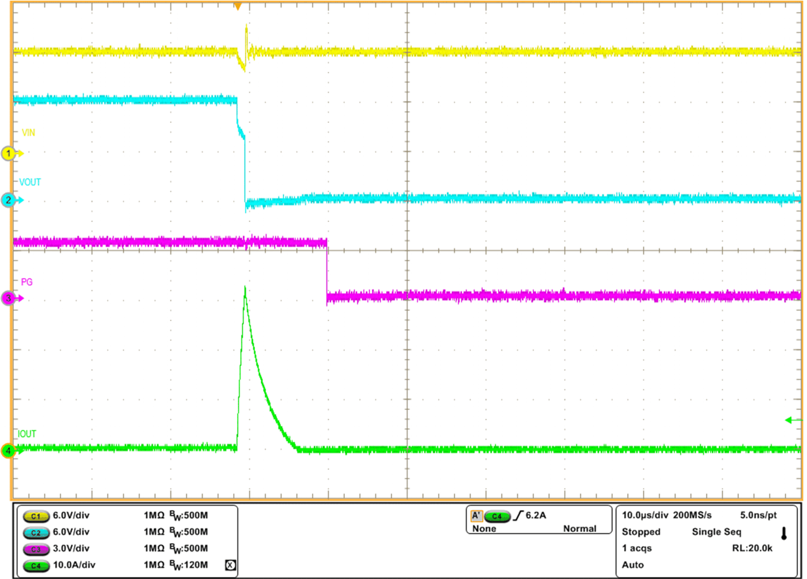Click the thermometer icon in acquisition panel
The image size is (807, 579).
point(784,533)
